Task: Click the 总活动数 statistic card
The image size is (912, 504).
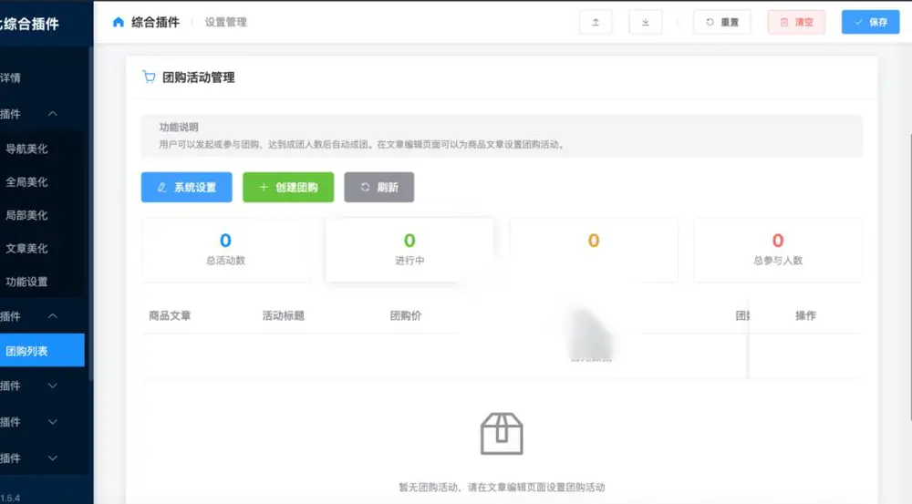Action: (x=225, y=250)
